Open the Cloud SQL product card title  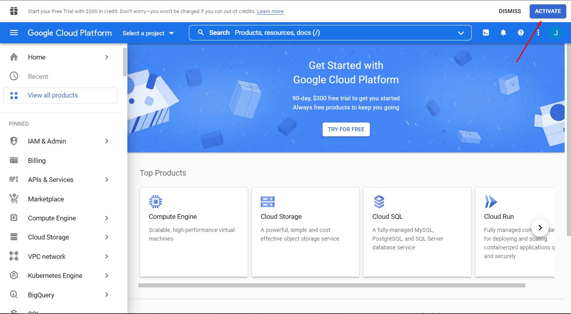387,216
